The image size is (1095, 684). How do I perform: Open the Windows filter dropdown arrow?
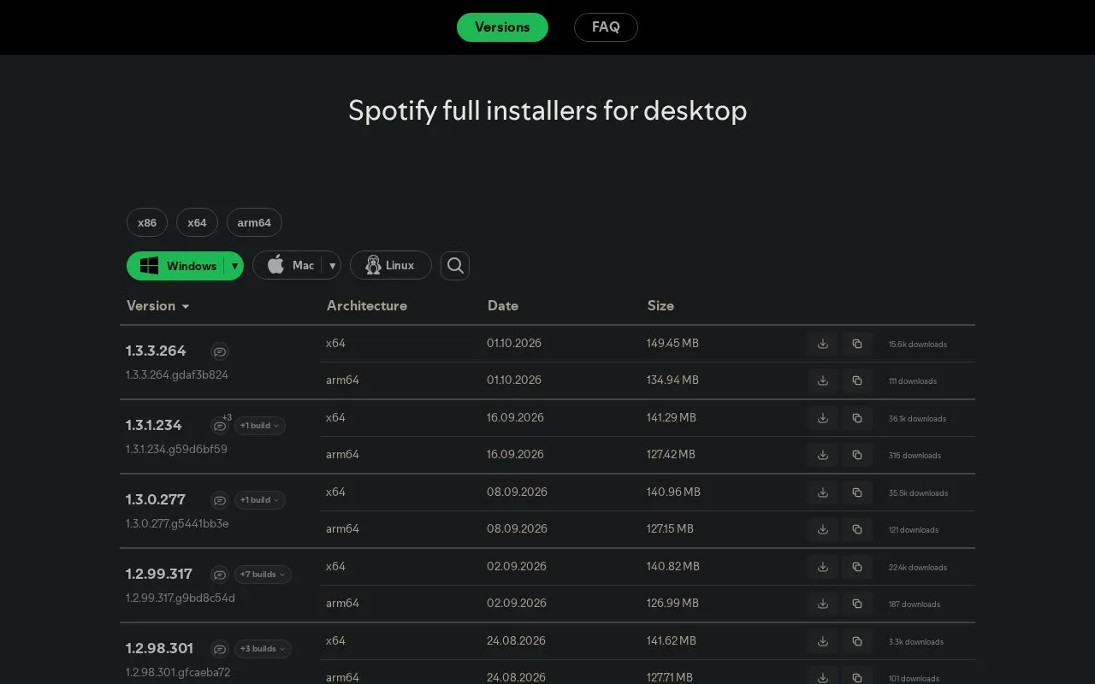(x=234, y=266)
